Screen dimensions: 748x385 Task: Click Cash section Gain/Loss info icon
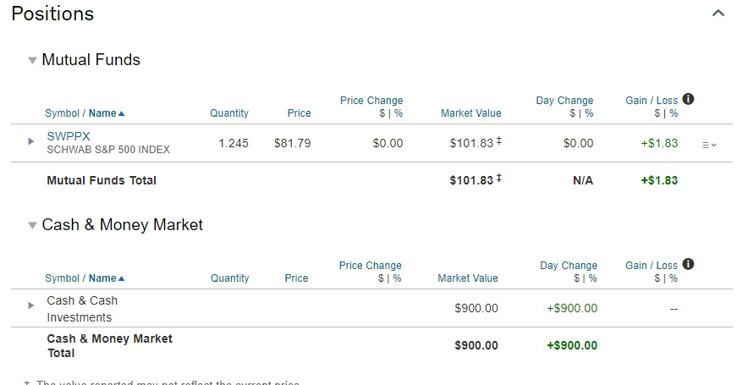(x=688, y=264)
